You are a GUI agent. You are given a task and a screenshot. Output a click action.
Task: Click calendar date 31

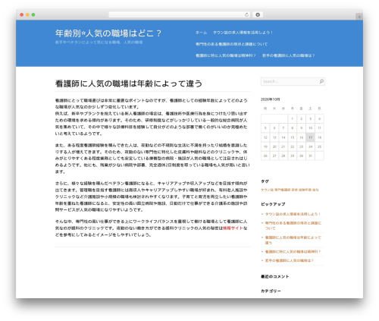310,156
